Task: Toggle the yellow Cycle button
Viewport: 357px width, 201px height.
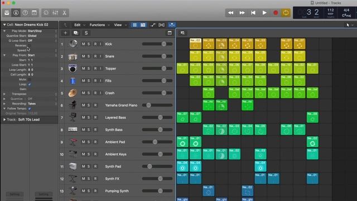Action: [x=286, y=13]
